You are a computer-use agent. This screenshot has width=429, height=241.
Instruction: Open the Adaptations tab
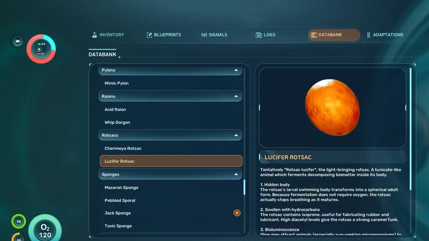coord(385,35)
